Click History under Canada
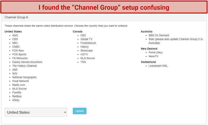 pos(84,47)
